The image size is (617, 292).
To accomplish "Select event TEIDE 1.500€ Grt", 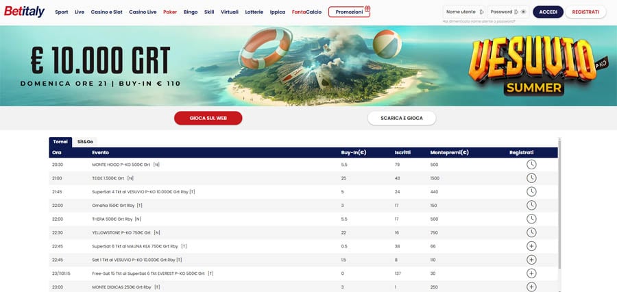I will [x=112, y=178].
